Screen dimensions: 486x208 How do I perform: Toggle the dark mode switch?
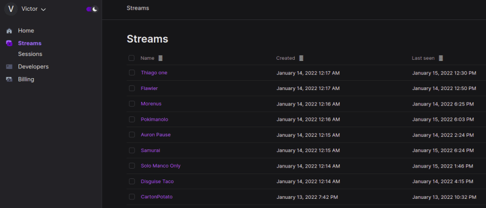[92, 9]
